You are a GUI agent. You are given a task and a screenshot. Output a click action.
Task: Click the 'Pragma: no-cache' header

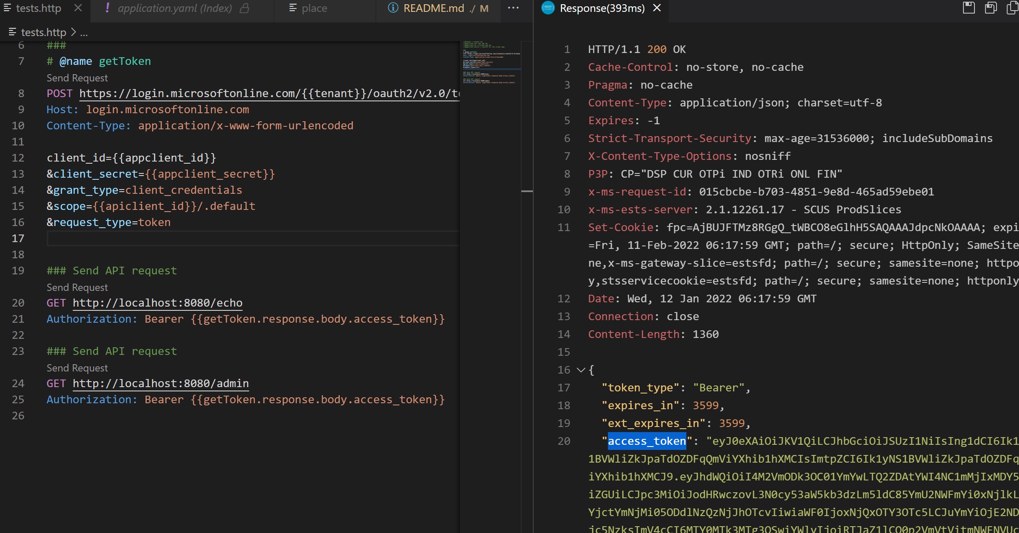pos(640,85)
